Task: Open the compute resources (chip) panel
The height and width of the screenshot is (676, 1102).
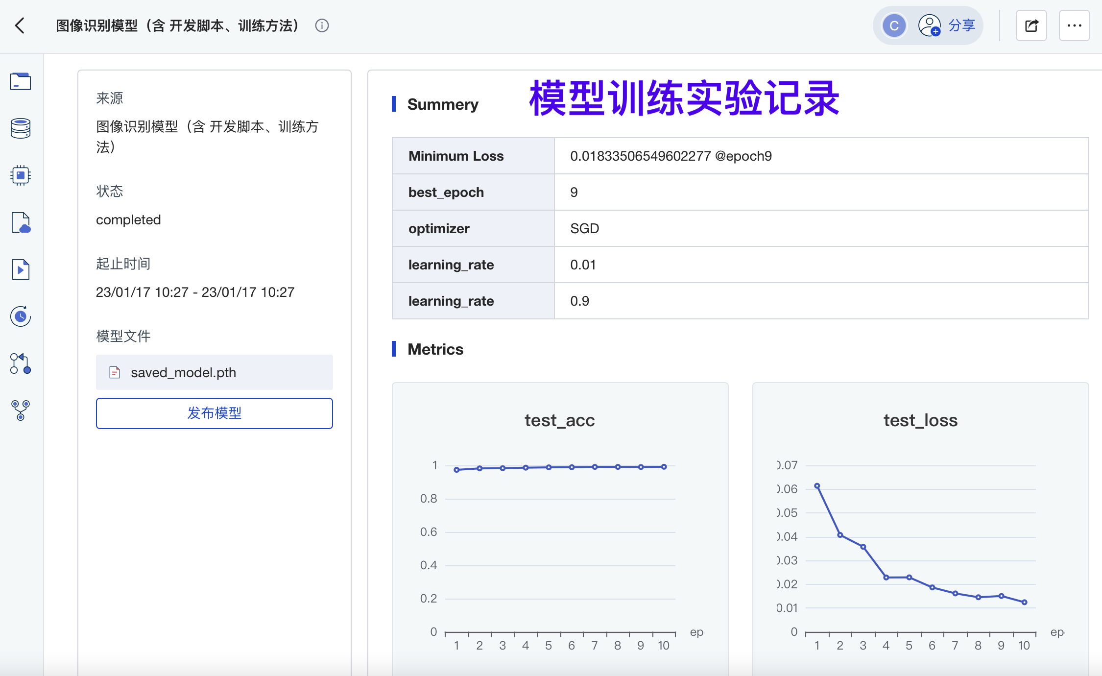Action: pyautogui.click(x=20, y=175)
